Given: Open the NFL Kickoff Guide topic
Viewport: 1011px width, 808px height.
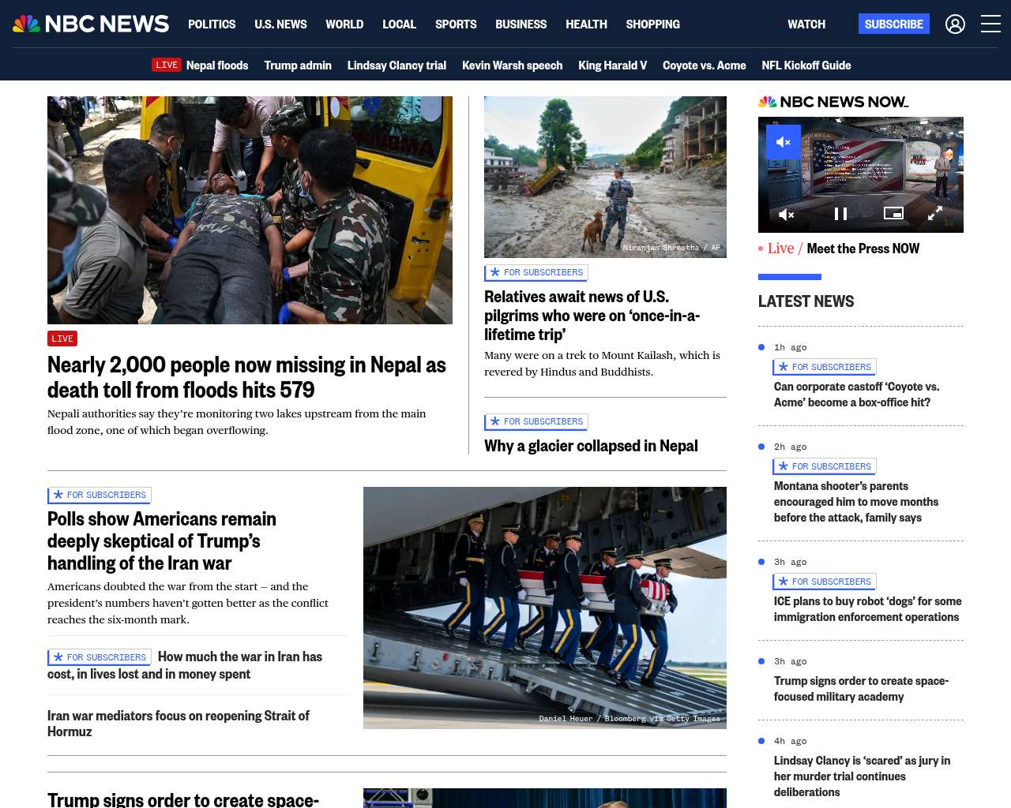Looking at the screenshot, I should [x=806, y=65].
